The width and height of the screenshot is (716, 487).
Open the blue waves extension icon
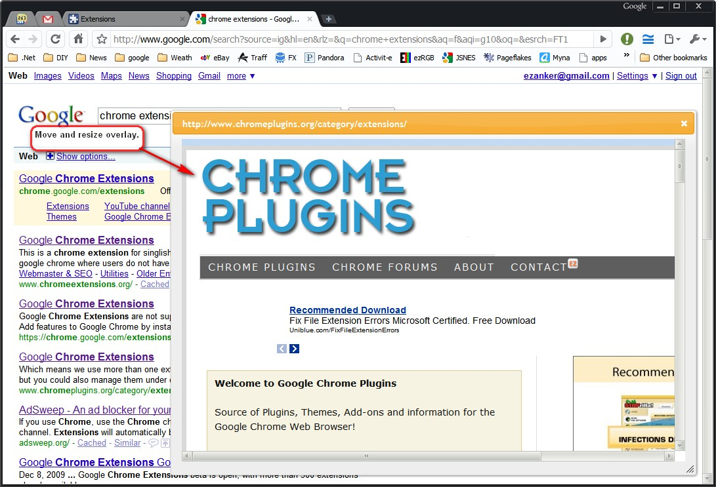648,39
